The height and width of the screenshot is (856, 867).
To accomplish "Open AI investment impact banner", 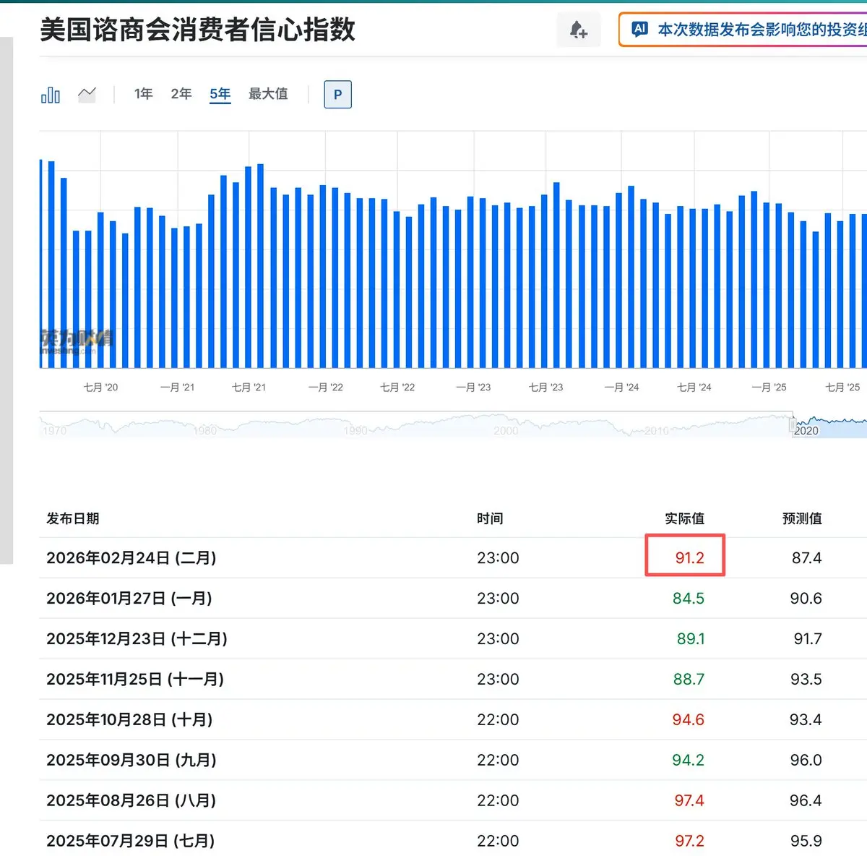I will click(x=759, y=30).
